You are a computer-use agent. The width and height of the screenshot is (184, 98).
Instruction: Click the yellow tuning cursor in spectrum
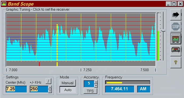click(57, 42)
